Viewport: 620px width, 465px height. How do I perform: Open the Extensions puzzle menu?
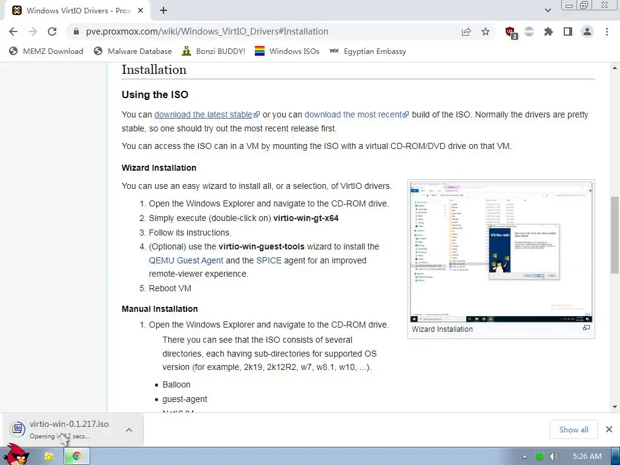(549, 31)
